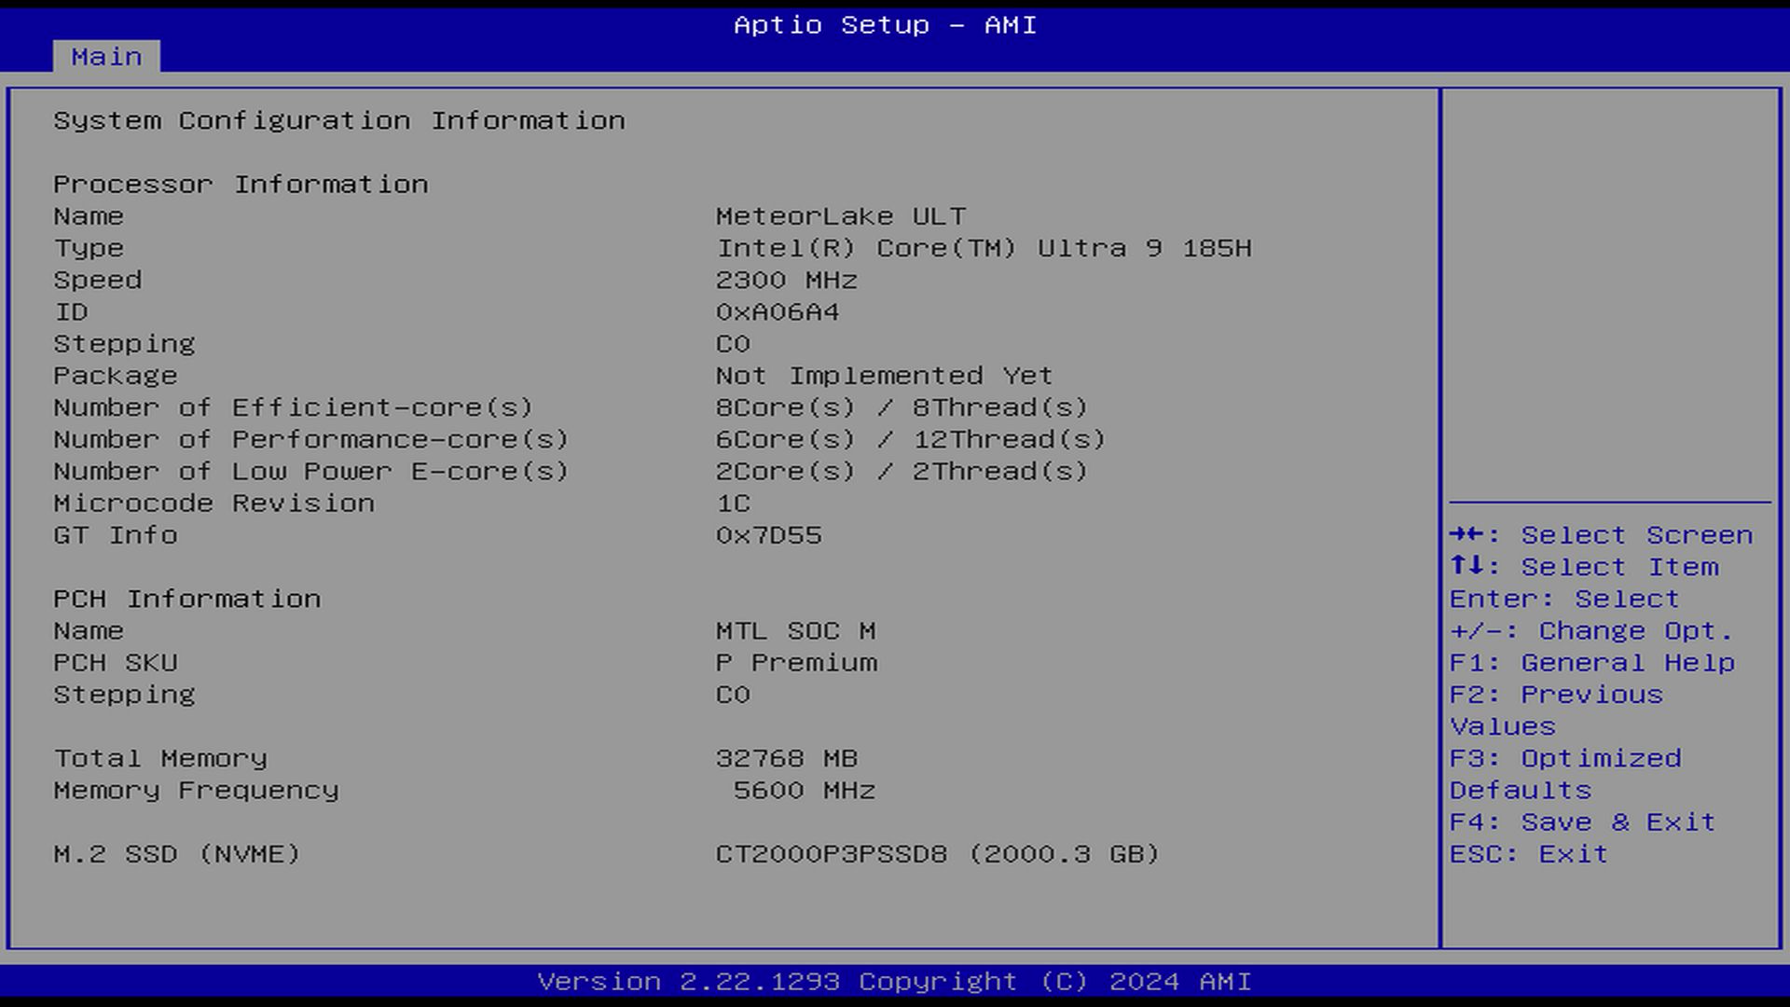Select the 0xA06A4 processor ID value

point(778,312)
